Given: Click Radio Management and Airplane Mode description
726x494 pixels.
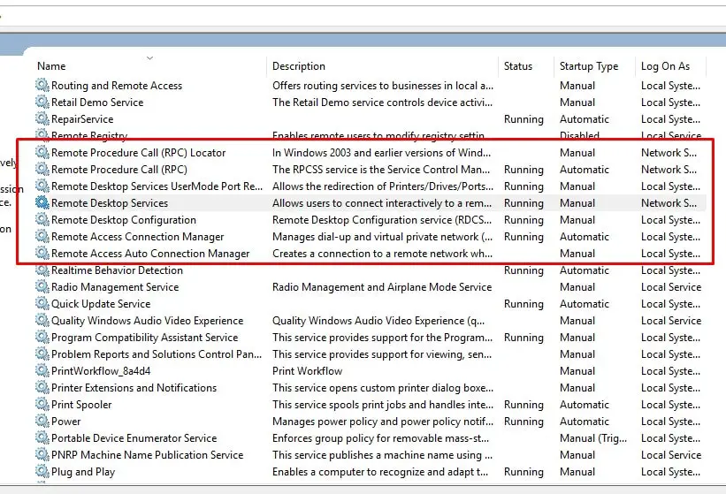Looking at the screenshot, I should click(x=382, y=287).
